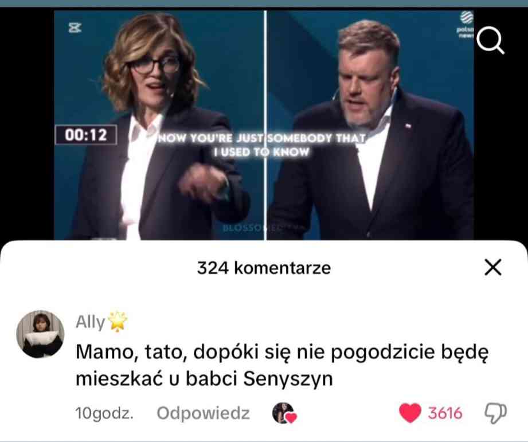Open search with the magnifying glass icon
The image size is (528, 442).
click(x=490, y=40)
